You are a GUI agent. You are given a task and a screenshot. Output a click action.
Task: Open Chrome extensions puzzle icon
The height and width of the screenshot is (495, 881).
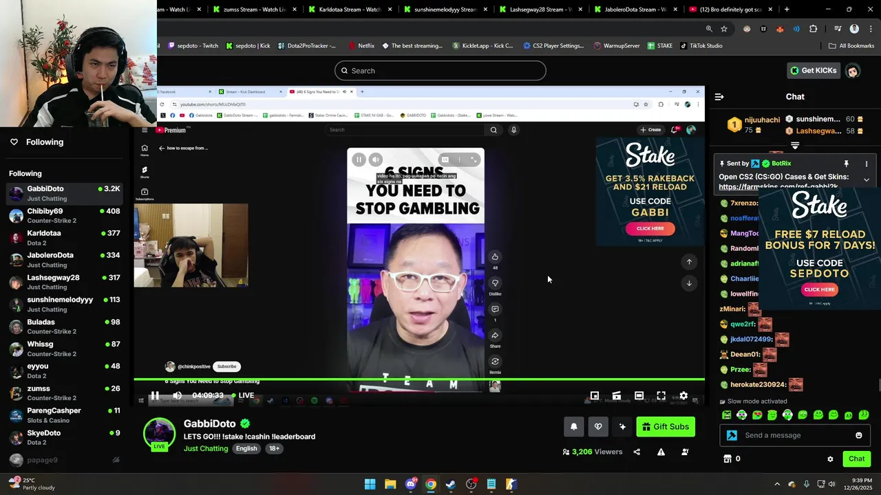coord(814,29)
